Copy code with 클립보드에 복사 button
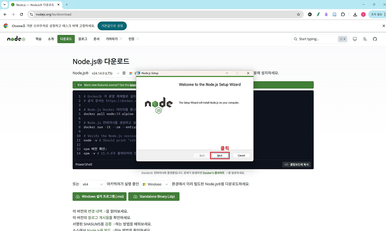The width and height of the screenshot is (386, 231). [296, 164]
